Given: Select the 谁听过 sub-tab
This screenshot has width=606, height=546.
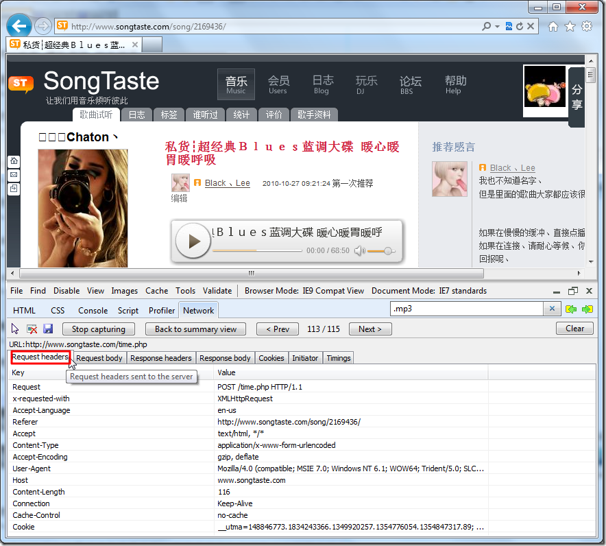Looking at the screenshot, I should pyautogui.click(x=205, y=115).
